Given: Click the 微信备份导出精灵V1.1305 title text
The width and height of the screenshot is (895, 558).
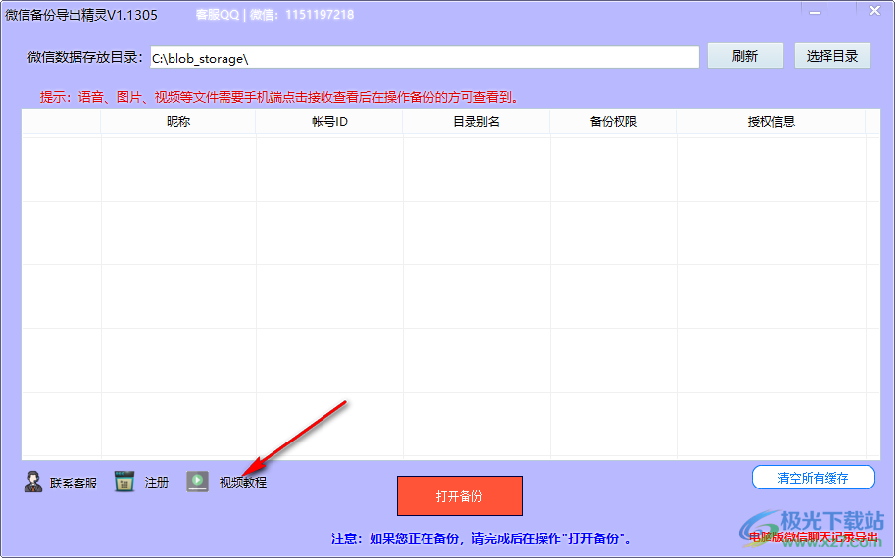Looking at the screenshot, I should 81,15.
